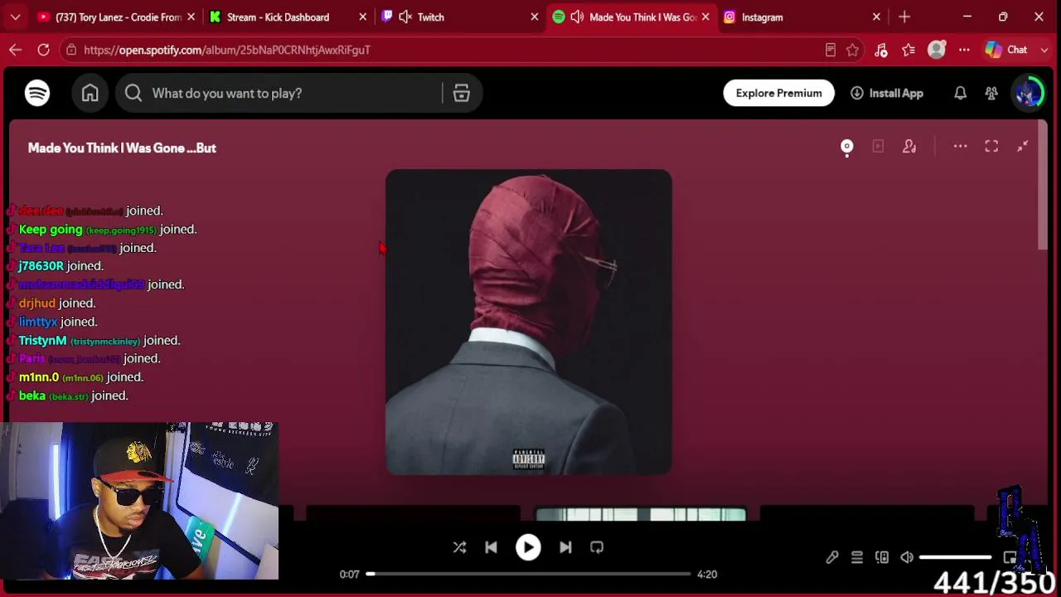Seek in the song progress bar
The height and width of the screenshot is (597, 1061).
click(529, 574)
